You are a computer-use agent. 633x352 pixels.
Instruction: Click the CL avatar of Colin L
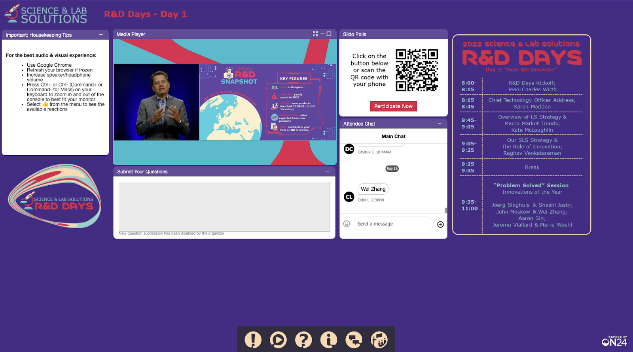coord(349,197)
